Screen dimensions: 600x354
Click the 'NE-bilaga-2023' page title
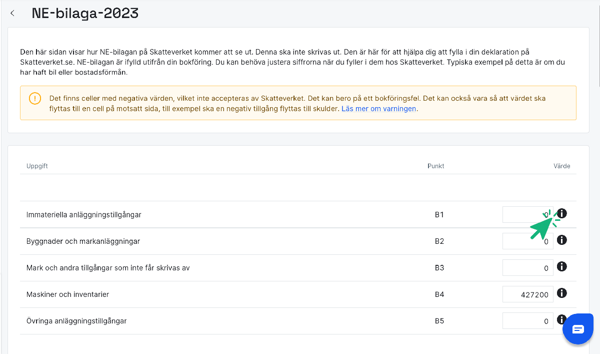click(85, 14)
